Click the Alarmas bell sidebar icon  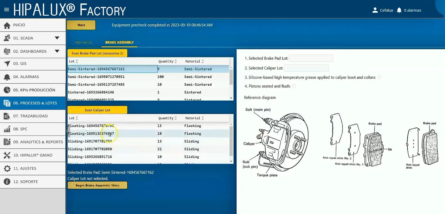click(7, 77)
